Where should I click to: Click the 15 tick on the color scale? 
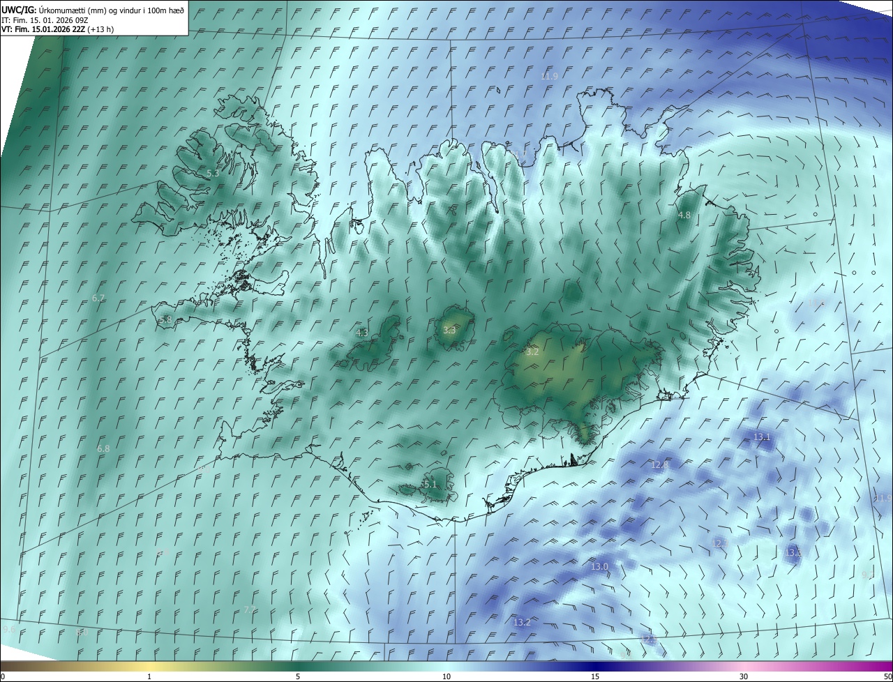pyautogui.click(x=595, y=676)
